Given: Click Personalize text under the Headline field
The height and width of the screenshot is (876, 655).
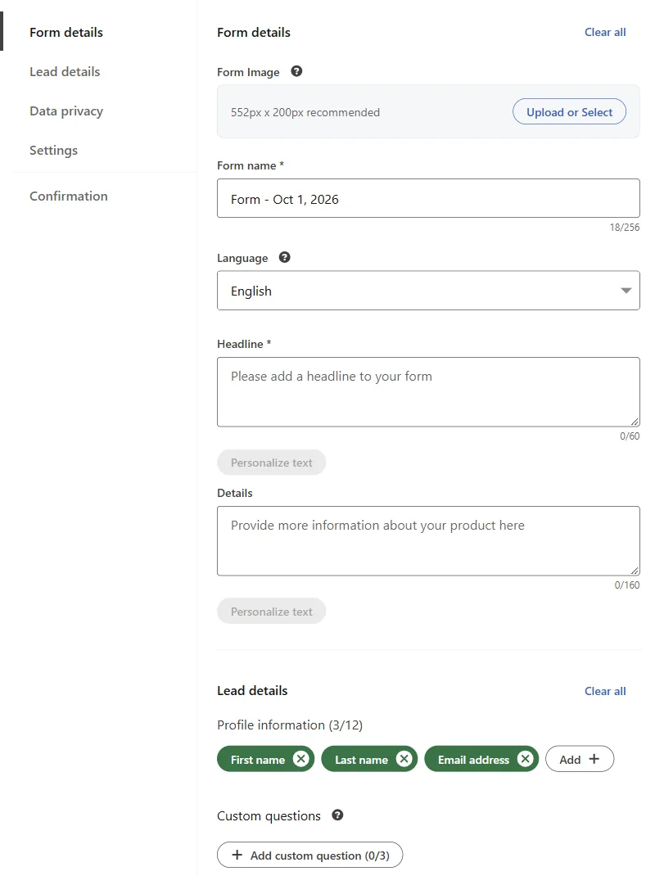Looking at the screenshot, I should tap(271, 463).
